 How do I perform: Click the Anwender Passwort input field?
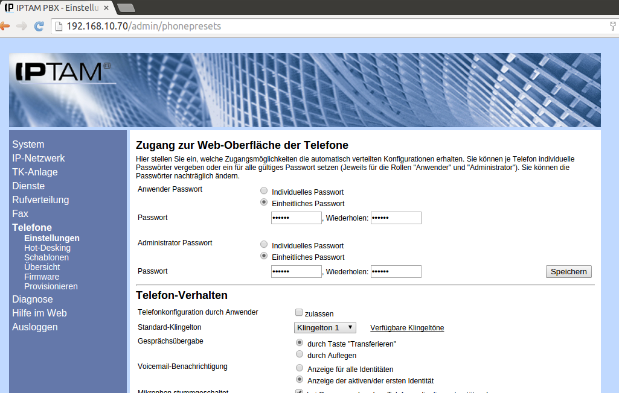296,218
